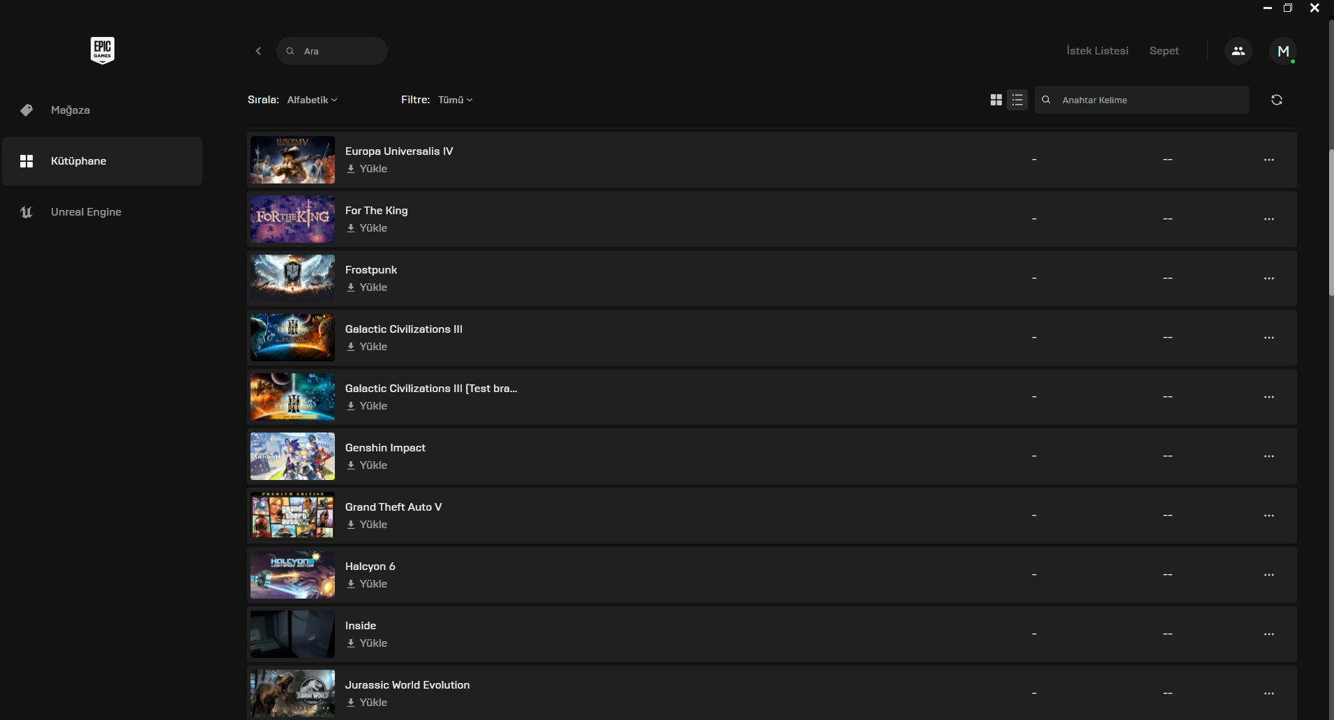This screenshot has width=1334, height=720.
Task: Click Yükle for Europa Universalis IV
Action: 367,169
